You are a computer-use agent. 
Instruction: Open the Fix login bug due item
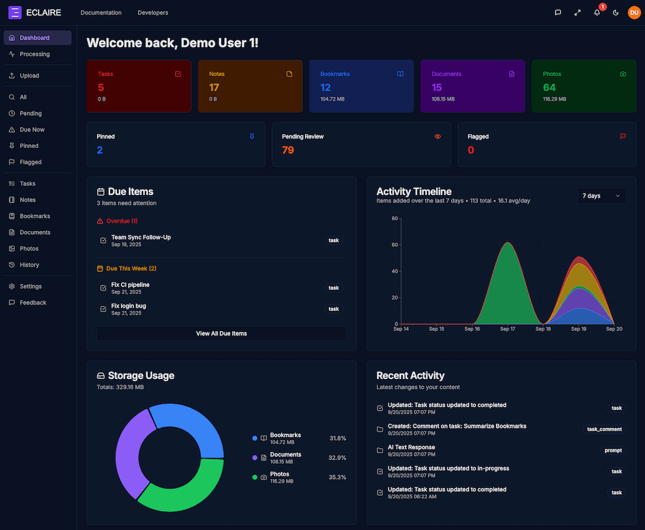[128, 307]
